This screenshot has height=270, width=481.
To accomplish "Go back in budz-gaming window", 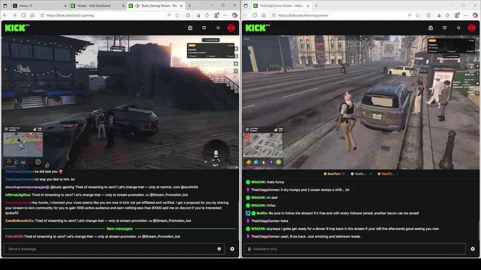I will click(x=5, y=15).
